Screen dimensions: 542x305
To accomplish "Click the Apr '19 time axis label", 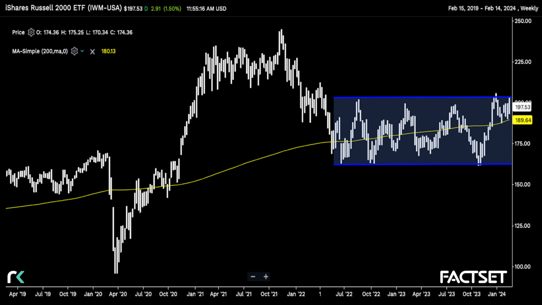I will coord(18,294).
